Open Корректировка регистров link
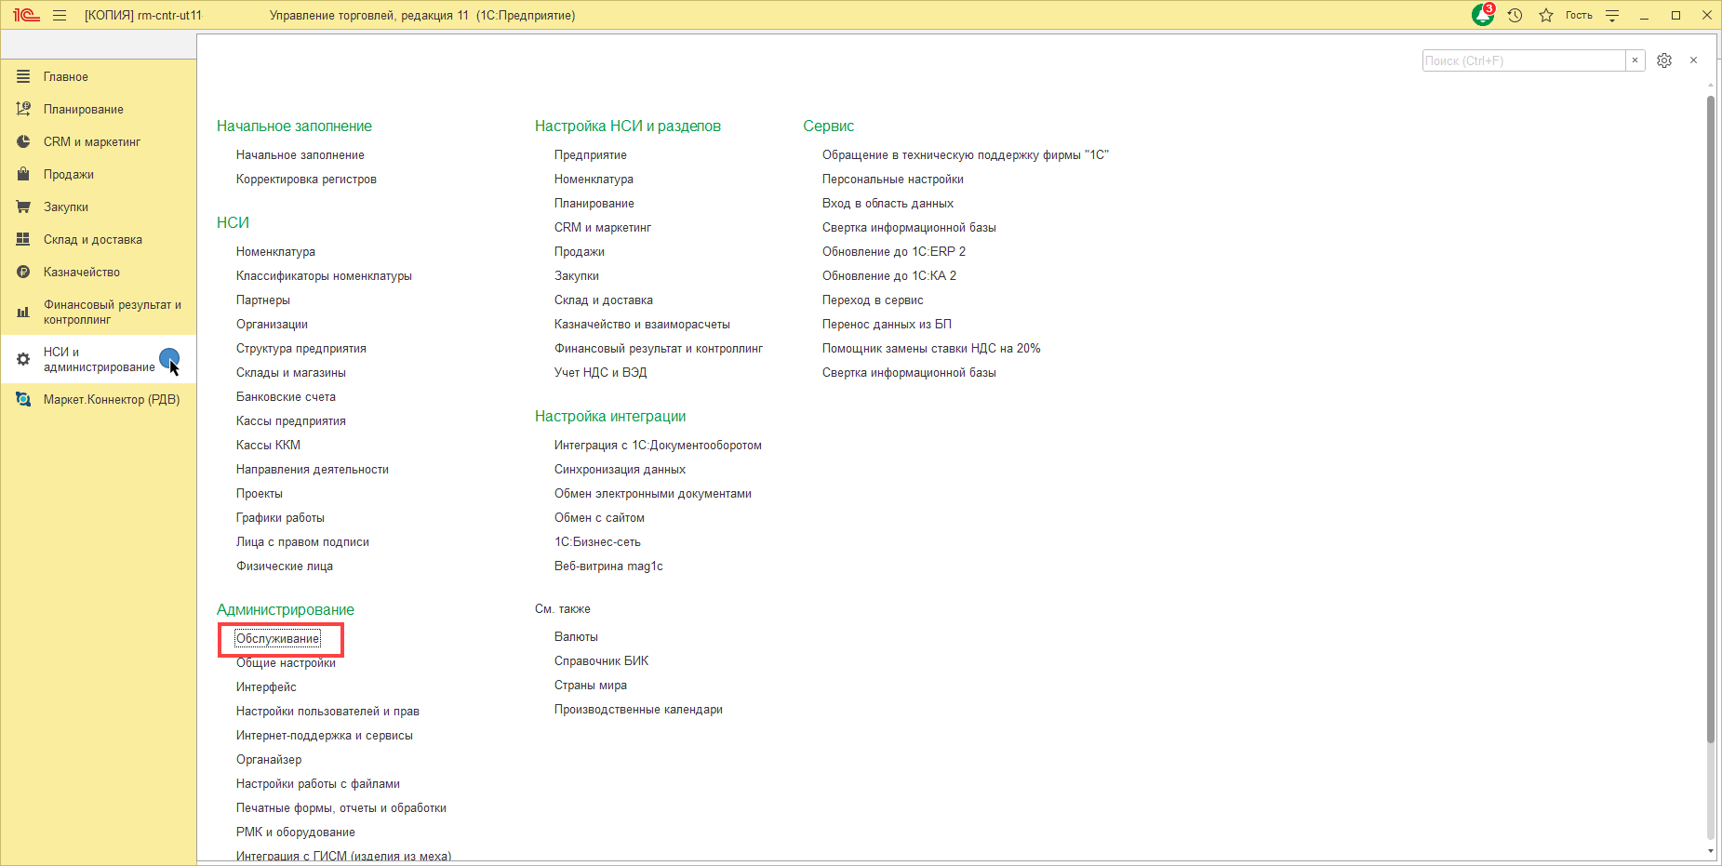 (x=306, y=180)
